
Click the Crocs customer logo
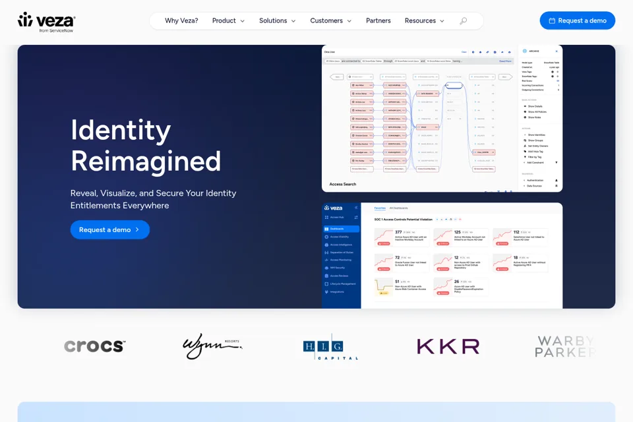pyautogui.click(x=95, y=346)
